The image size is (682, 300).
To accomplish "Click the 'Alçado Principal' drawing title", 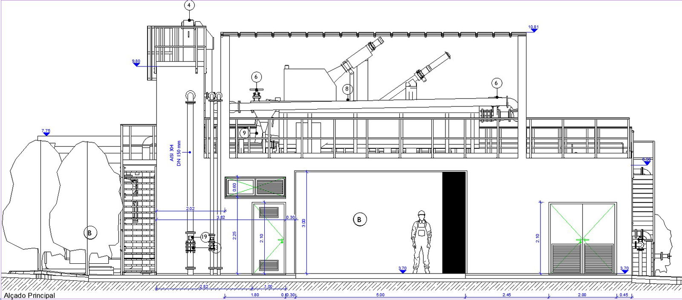I will click(x=29, y=296).
